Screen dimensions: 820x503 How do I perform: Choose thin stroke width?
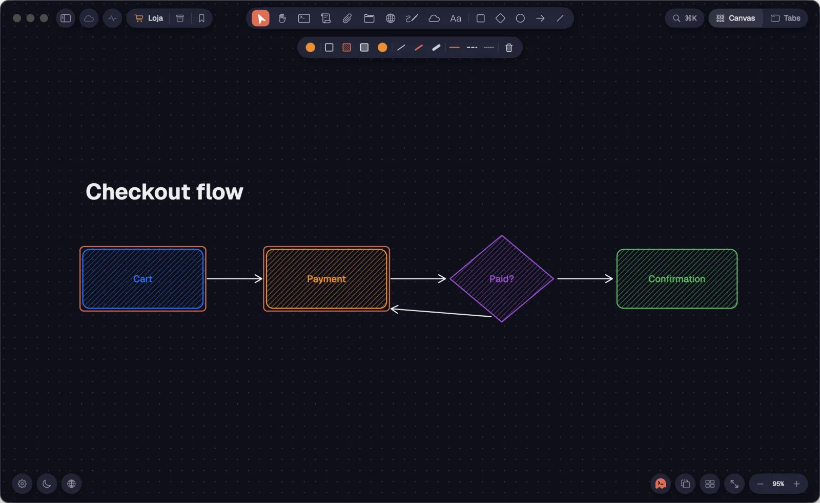[401, 48]
